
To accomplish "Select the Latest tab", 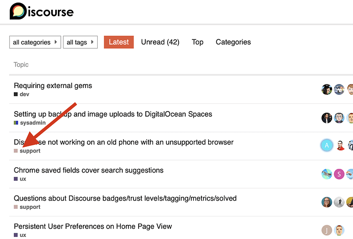I will pyautogui.click(x=119, y=42).
